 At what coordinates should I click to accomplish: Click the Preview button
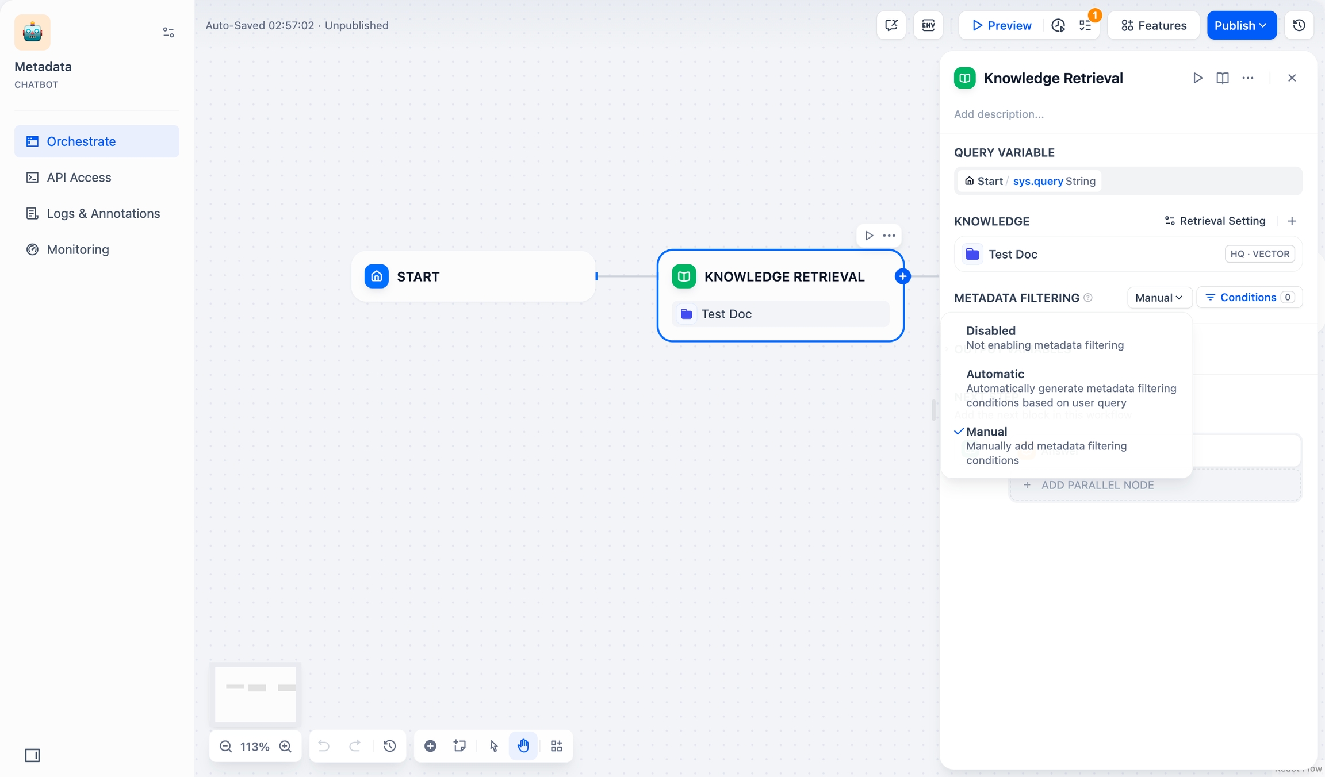tap(1001, 25)
